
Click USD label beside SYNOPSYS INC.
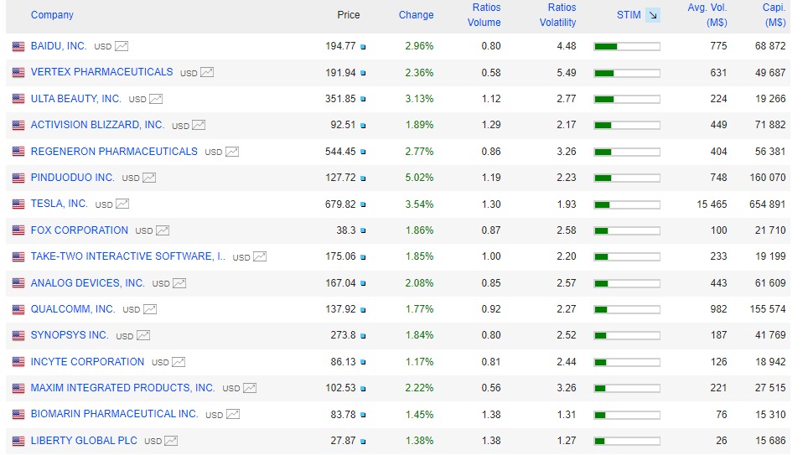point(125,336)
